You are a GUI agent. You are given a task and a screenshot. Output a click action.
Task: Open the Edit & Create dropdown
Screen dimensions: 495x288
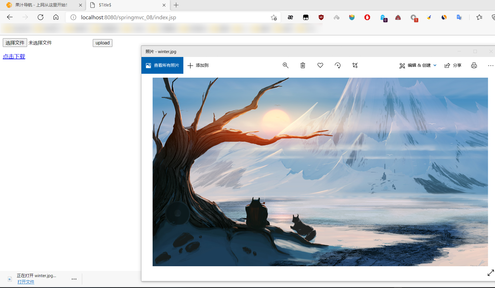click(418, 65)
